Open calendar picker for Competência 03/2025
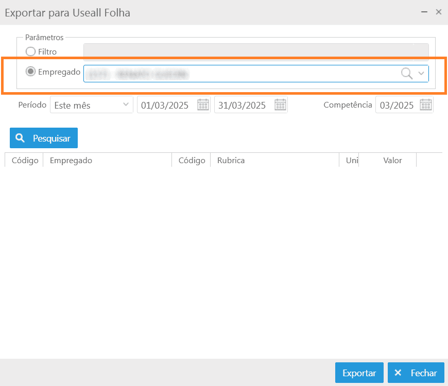 point(426,105)
